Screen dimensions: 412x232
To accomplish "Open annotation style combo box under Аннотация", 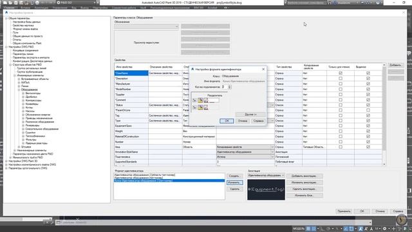I will point(266,175).
